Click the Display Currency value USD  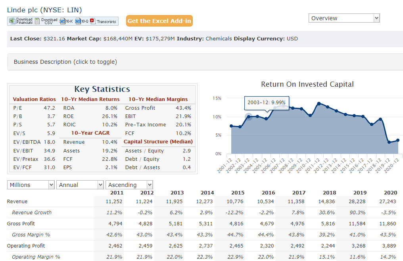(292, 39)
